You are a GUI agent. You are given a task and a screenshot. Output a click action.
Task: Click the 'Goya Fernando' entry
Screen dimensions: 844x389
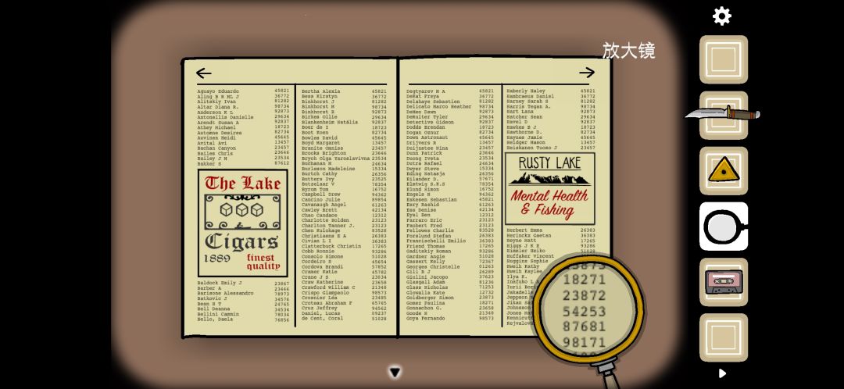coord(426,319)
